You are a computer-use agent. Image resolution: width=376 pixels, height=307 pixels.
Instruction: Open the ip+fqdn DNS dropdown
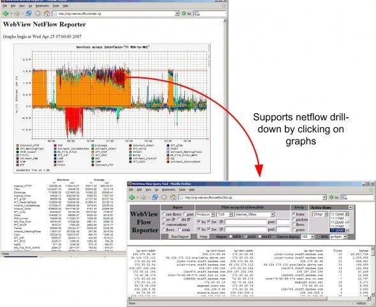(338, 237)
